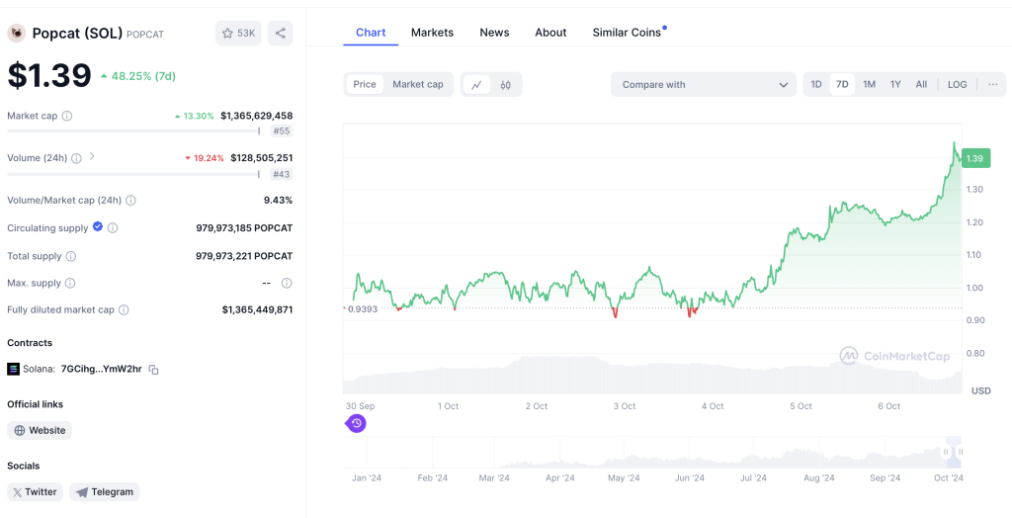Switch to the Markets tab
1012x518 pixels.
point(433,33)
